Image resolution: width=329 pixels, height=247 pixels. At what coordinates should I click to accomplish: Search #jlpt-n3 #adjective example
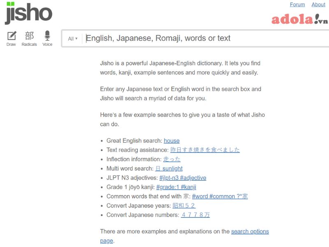183,178
